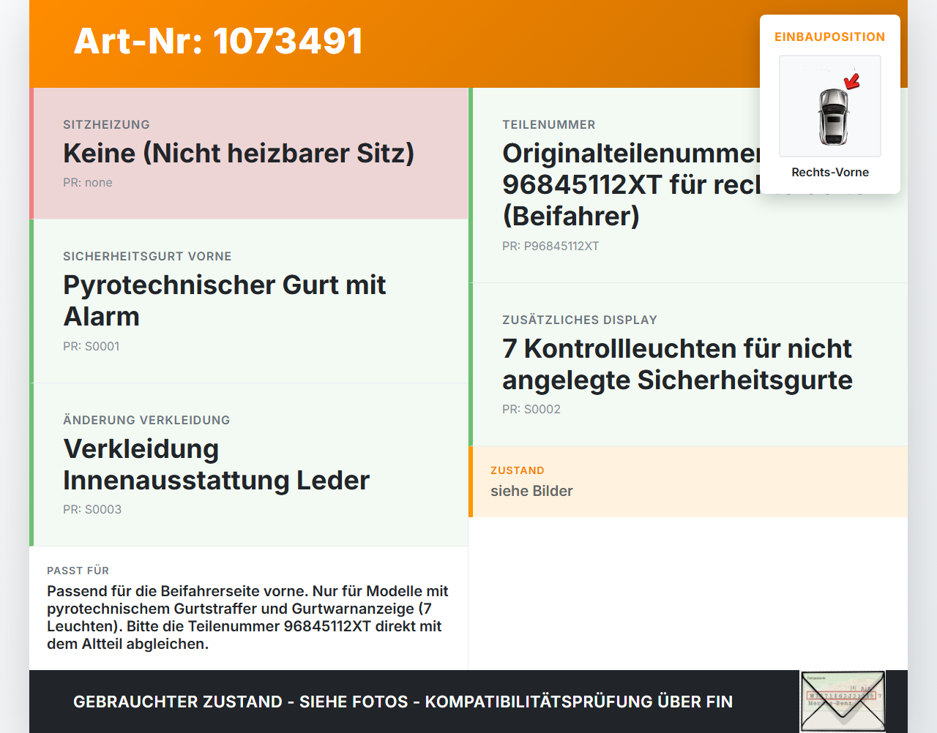Click the "PR: S0002" code
Image resolution: width=937 pixels, height=733 pixels.
pos(531,410)
